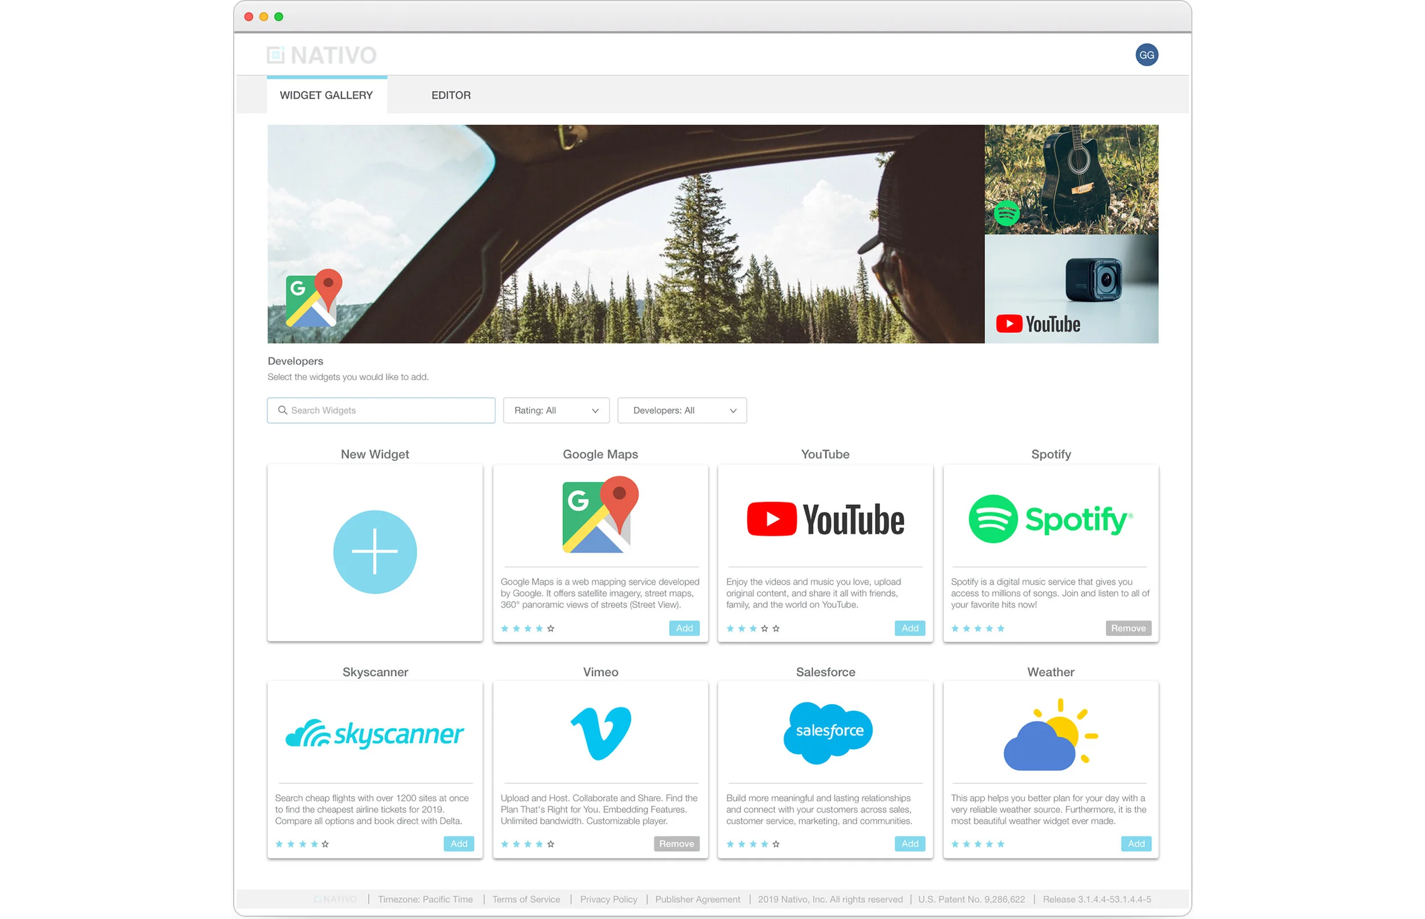
Task: Switch to the Widget Gallery tab
Action: click(327, 95)
